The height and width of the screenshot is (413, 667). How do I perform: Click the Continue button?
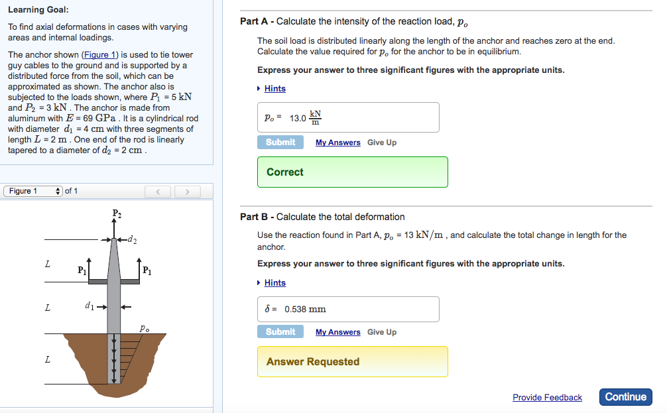point(625,397)
